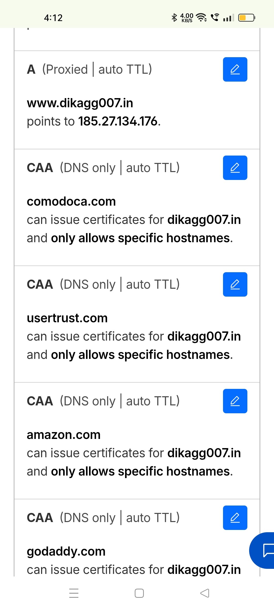Tap the godaddy.com record name
The width and height of the screenshot is (274, 610).
click(66, 552)
